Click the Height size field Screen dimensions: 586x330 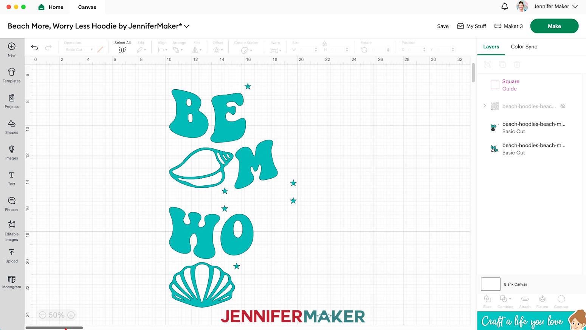click(x=336, y=50)
